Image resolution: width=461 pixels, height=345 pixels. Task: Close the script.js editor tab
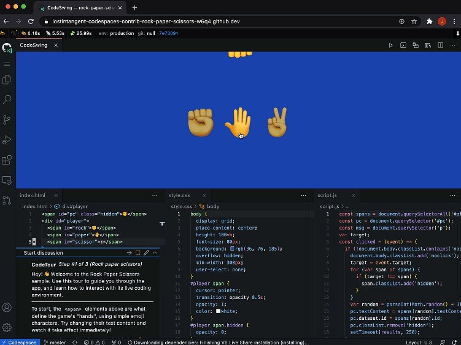[354, 196]
